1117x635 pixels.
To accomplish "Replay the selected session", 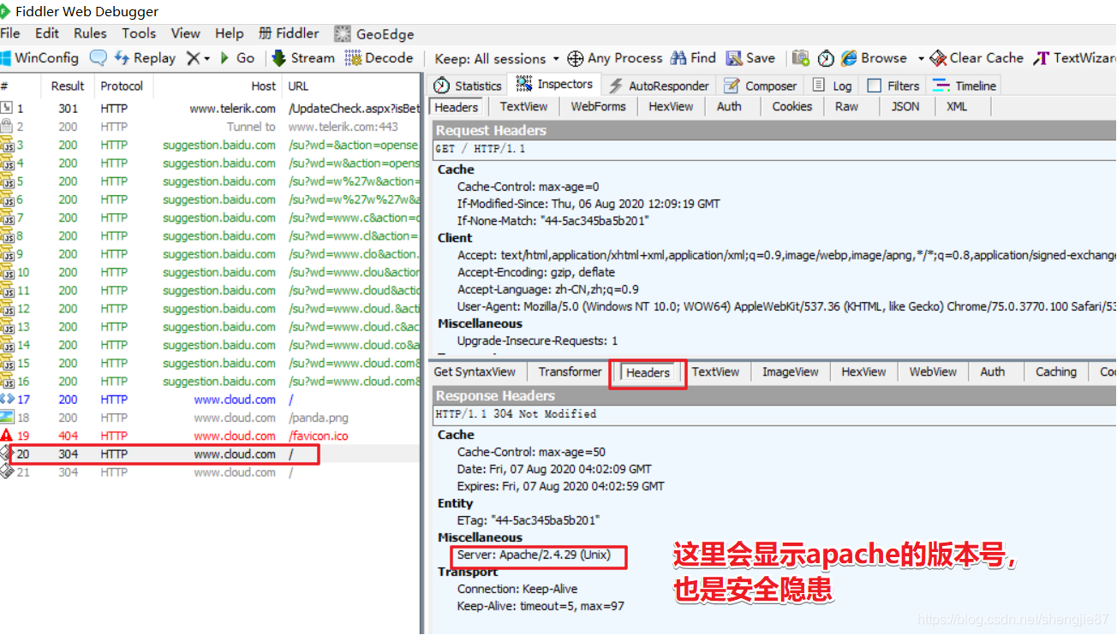I will [145, 58].
